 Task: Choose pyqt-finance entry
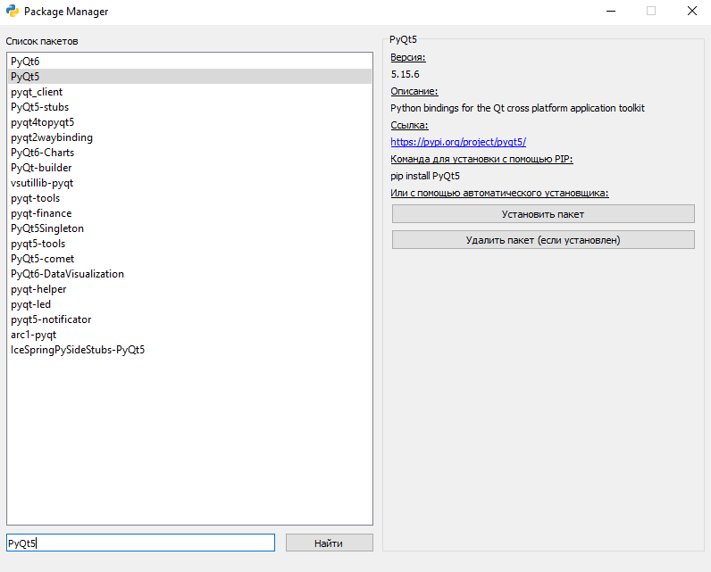click(x=189, y=213)
